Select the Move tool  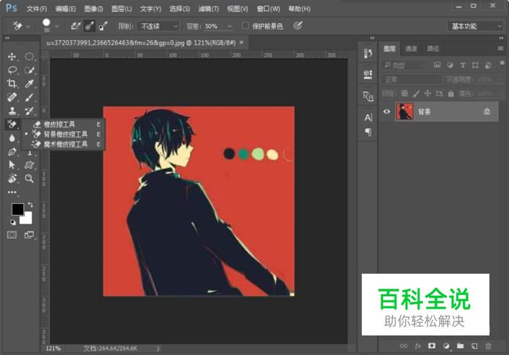click(x=12, y=57)
